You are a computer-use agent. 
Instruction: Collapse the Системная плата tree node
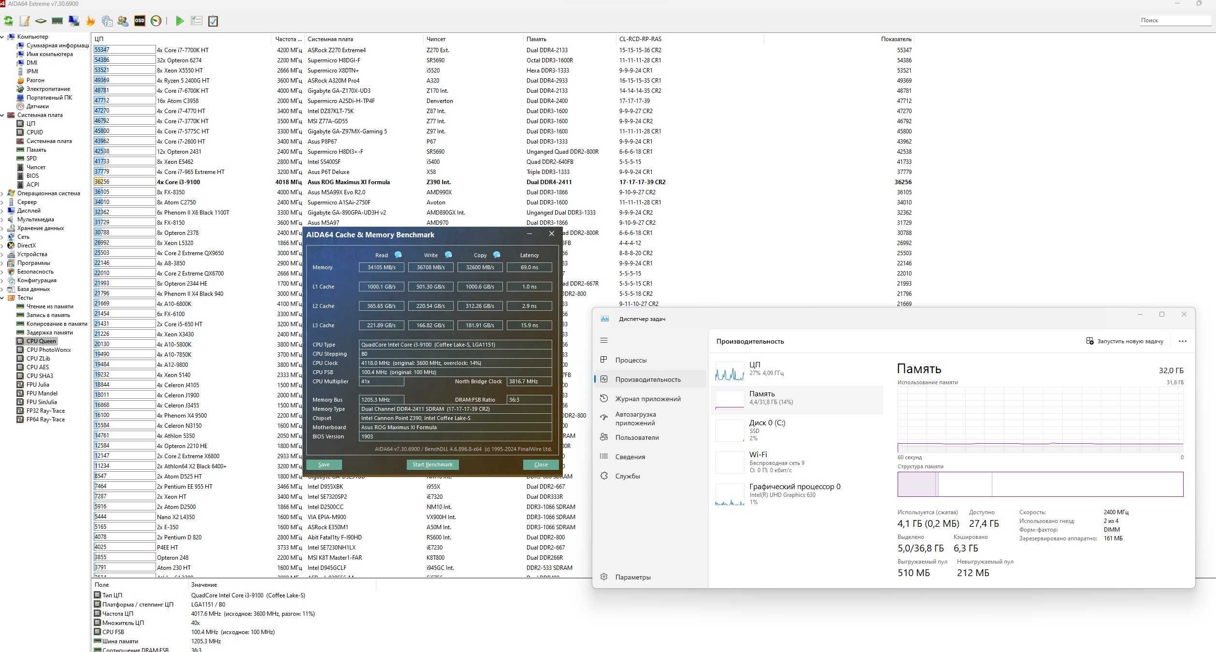(x=2, y=115)
